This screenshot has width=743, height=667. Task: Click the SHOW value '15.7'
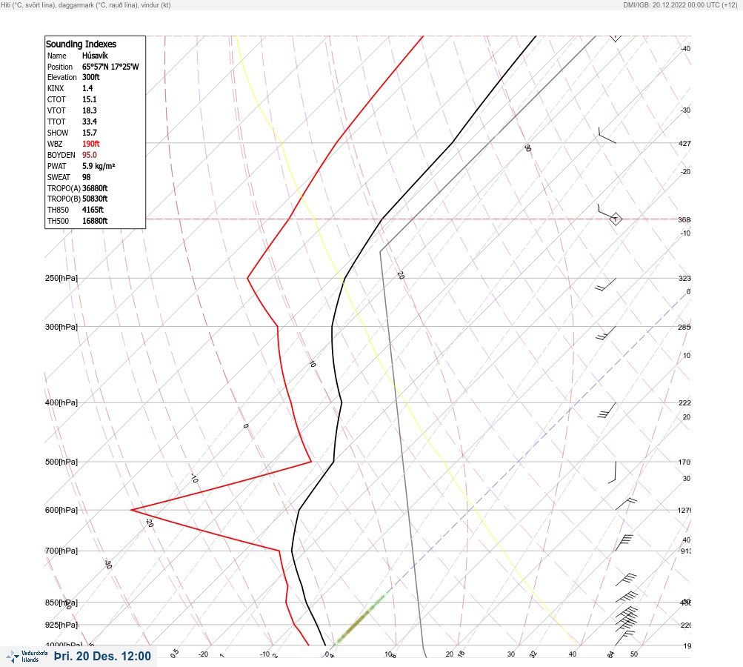(x=89, y=133)
